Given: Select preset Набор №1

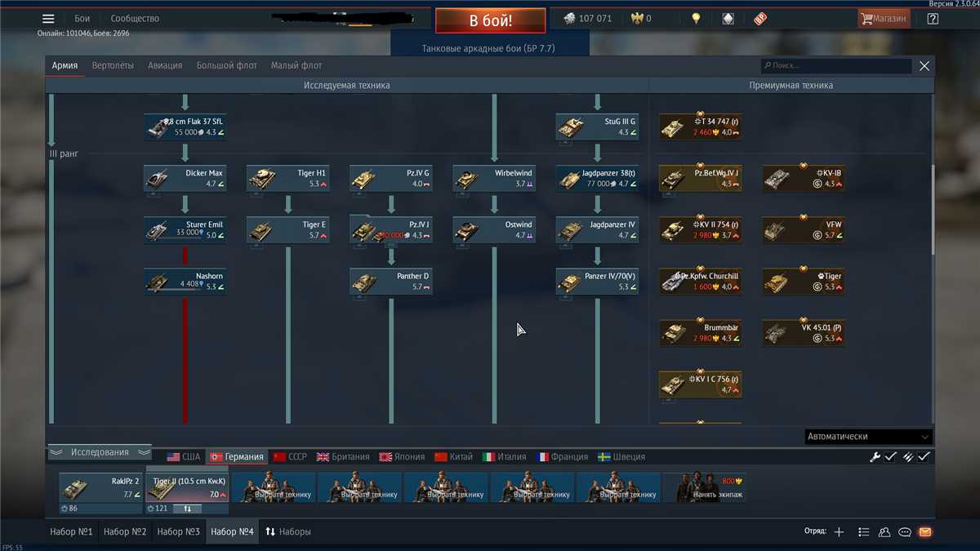Looking at the screenshot, I should [x=72, y=532].
